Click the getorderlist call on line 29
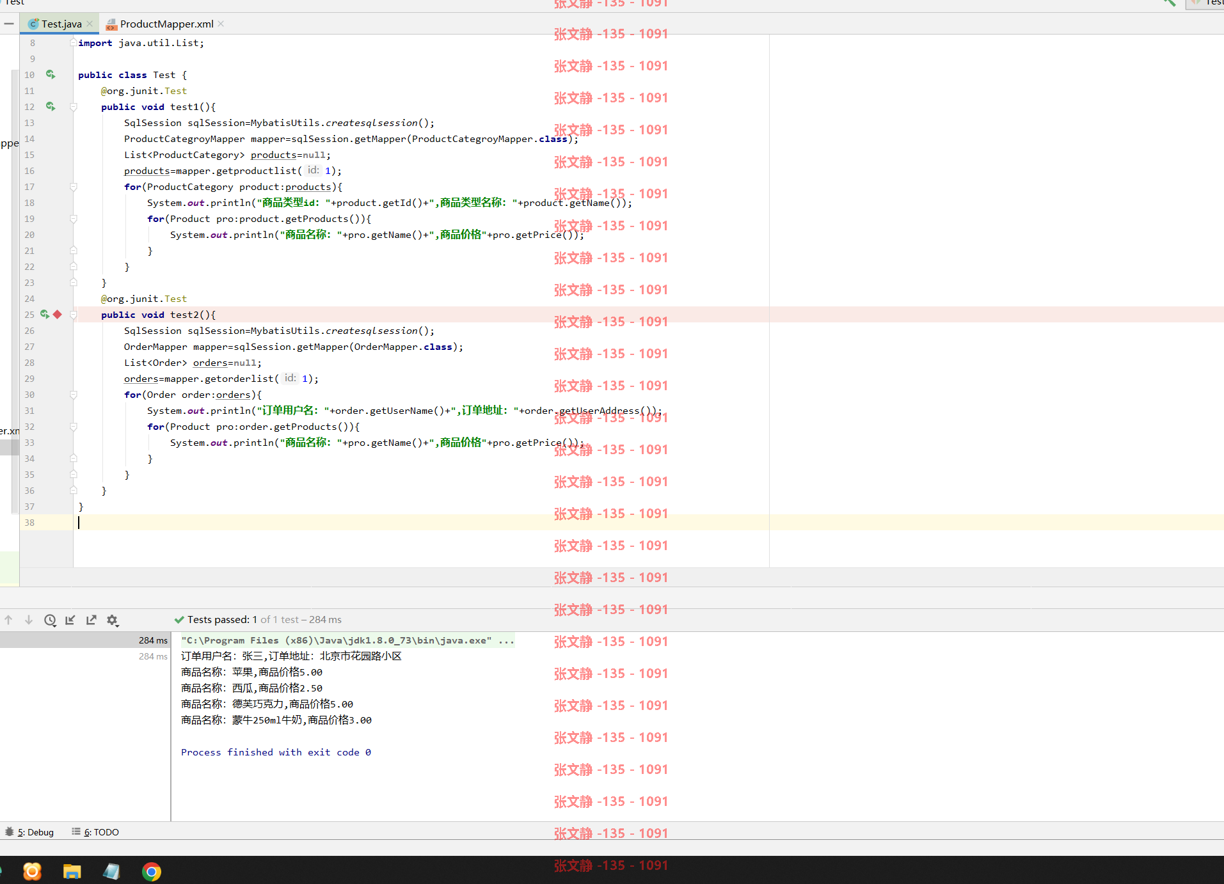Viewport: 1224px width, 884px height. 239,379
